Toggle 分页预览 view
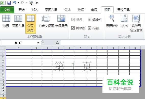The width and height of the screenshot is (145, 99). point(30,24)
